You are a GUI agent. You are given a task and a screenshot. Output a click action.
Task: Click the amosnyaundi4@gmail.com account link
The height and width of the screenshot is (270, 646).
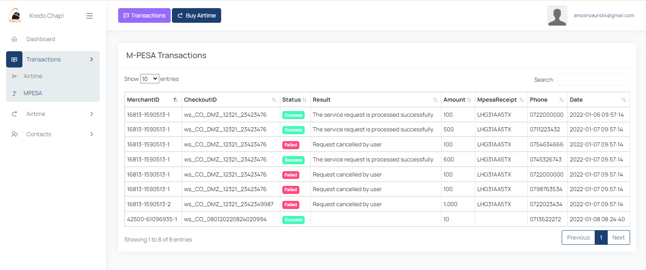tap(604, 15)
